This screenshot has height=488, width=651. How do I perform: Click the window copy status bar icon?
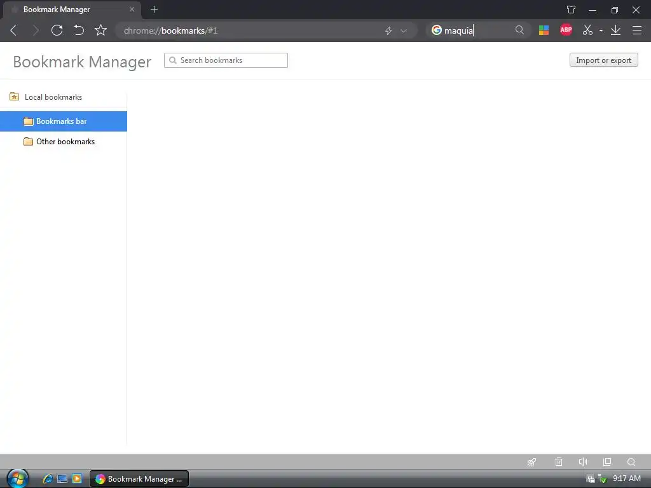607,462
